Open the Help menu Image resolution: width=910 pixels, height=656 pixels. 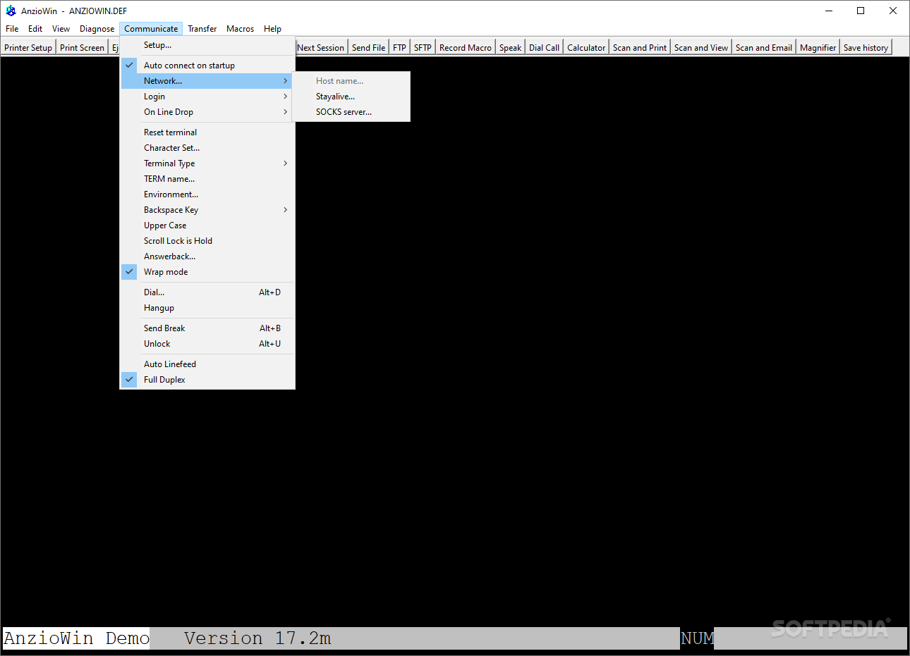pyautogui.click(x=272, y=29)
